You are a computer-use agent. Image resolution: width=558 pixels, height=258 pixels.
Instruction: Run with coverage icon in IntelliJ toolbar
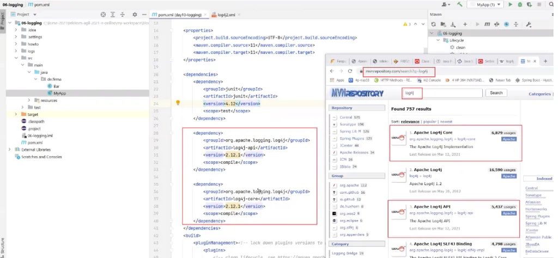tap(530, 4)
